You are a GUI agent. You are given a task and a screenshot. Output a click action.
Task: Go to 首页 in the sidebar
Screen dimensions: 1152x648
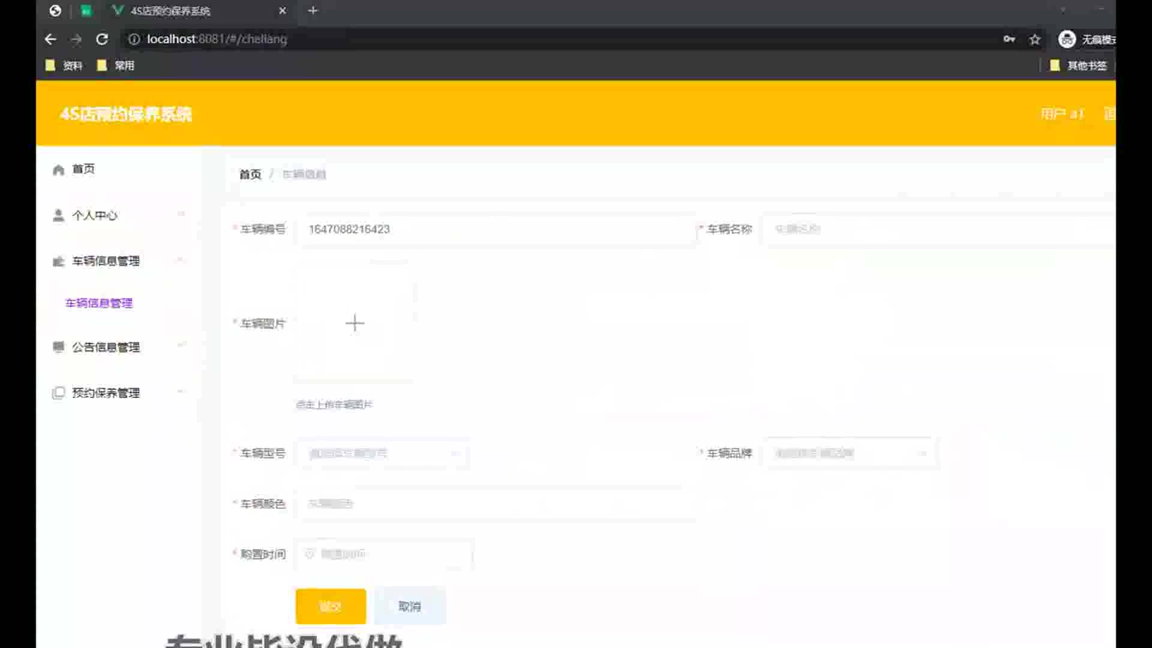[x=83, y=169]
